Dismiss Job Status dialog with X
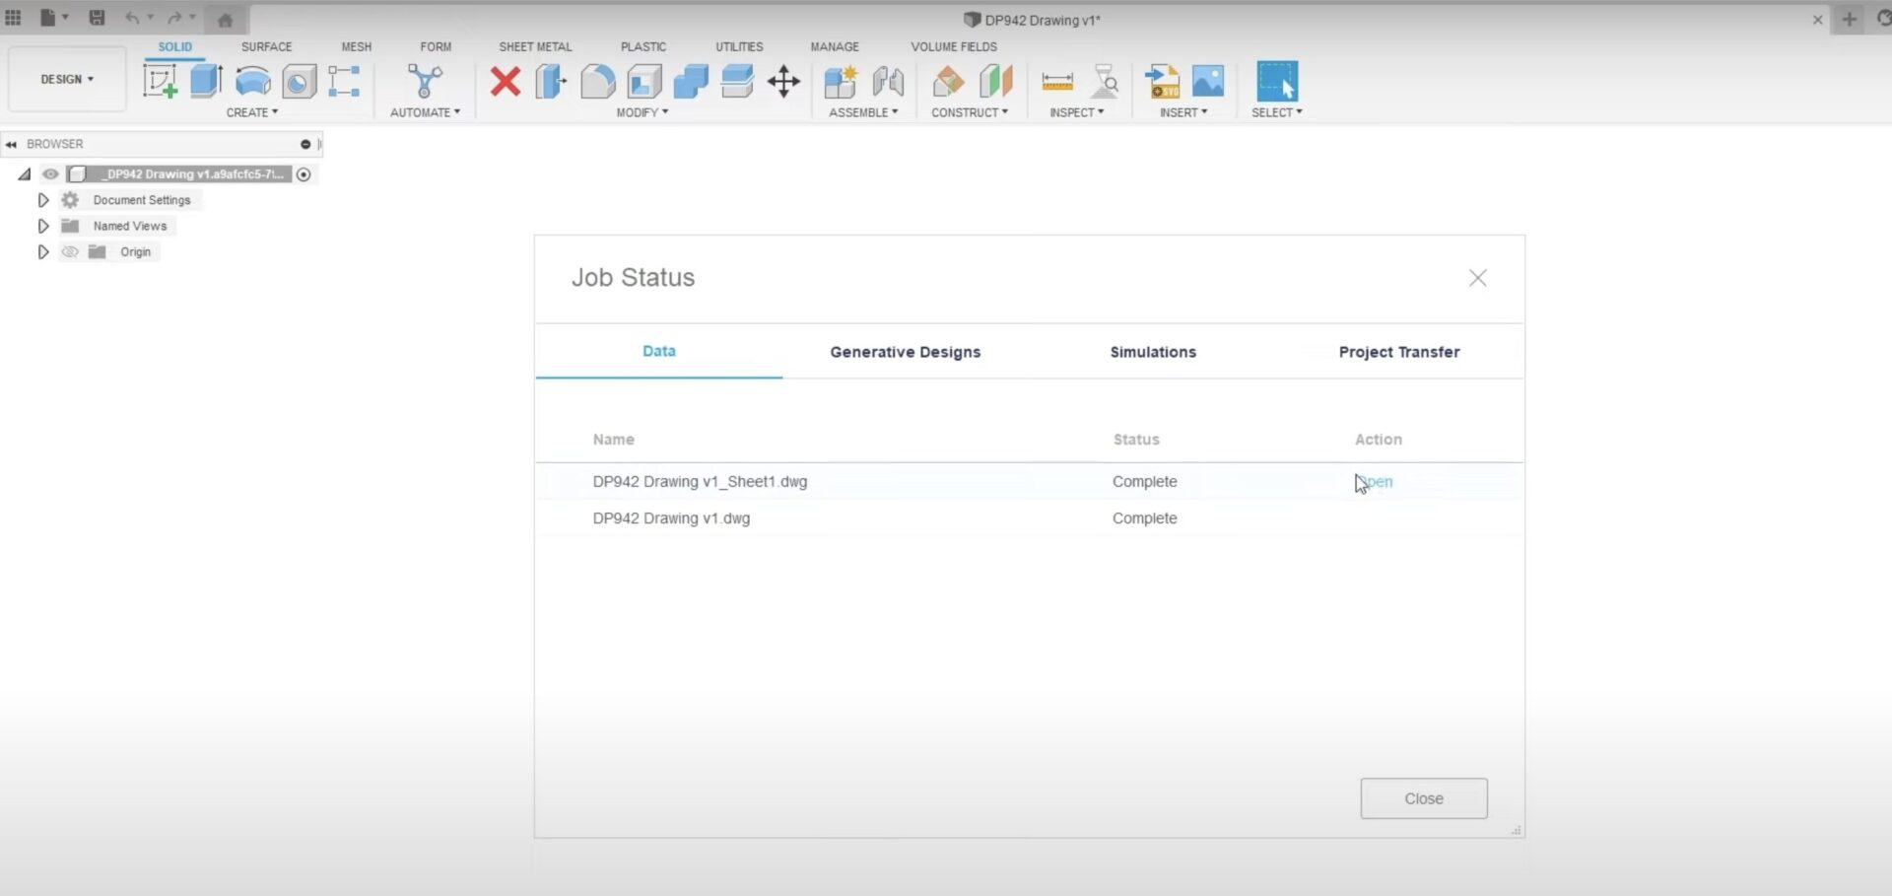 pyautogui.click(x=1478, y=278)
